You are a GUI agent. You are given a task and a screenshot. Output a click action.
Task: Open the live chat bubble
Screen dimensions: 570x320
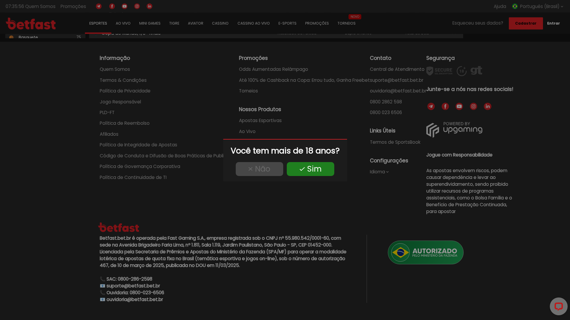(558, 306)
